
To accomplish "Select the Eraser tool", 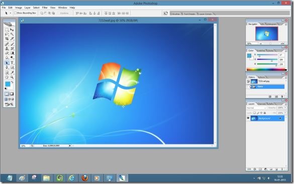I will click(7, 53).
